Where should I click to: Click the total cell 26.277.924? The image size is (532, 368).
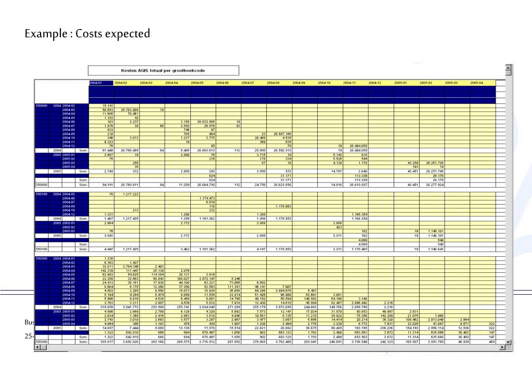coord(432,185)
